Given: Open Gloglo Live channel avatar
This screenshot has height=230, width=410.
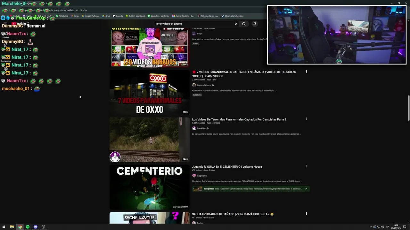Looking at the screenshot, I should (x=194, y=175).
